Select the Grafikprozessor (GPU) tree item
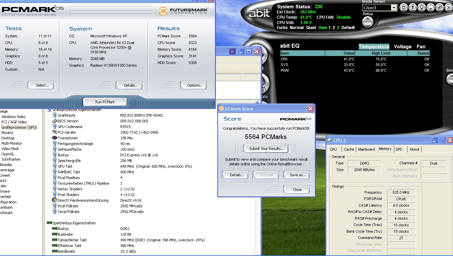Viewport: 453px width, 256px height. pos(19,127)
